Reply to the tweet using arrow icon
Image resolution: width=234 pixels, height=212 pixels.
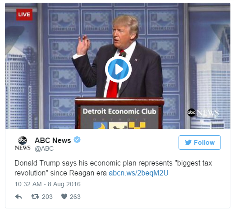(x=18, y=197)
